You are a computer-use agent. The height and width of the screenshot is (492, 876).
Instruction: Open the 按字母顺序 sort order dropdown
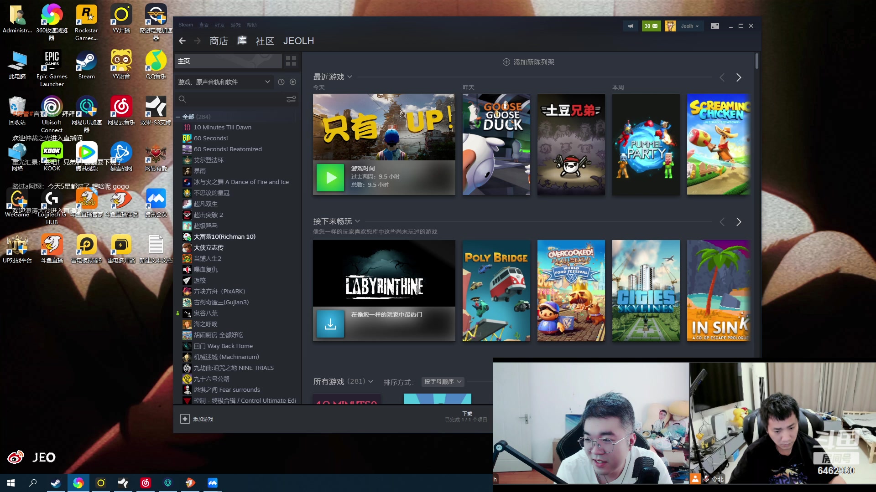[x=443, y=382]
